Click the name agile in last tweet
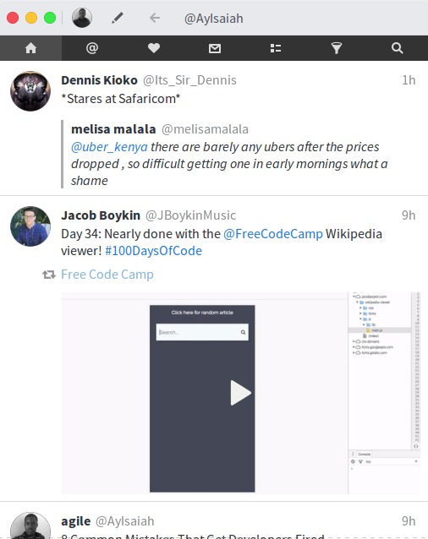428x539 pixels. [76, 521]
